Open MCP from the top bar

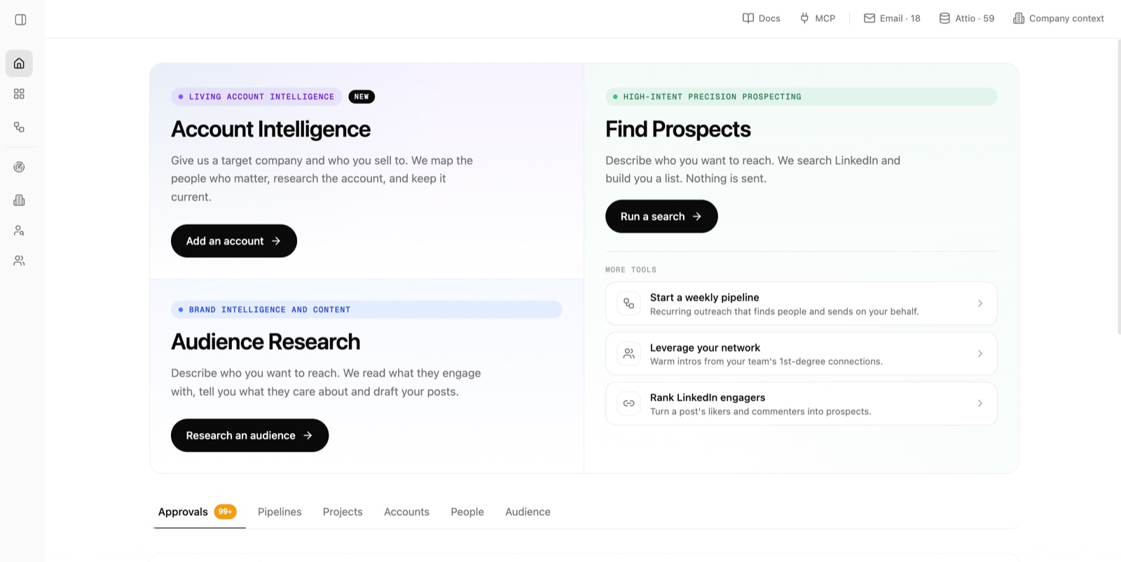818,18
